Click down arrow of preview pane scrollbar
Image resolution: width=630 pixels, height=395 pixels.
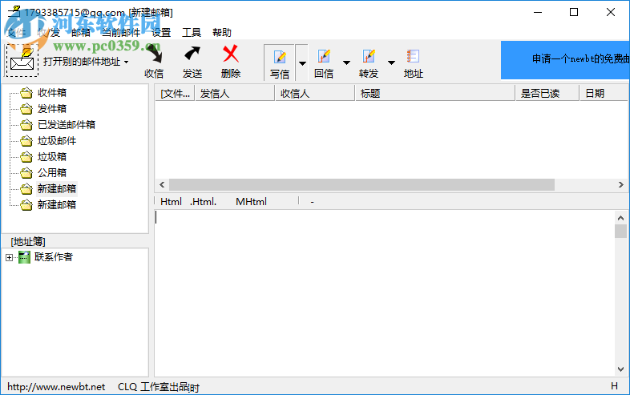[x=620, y=369]
